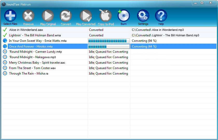Image resolution: width=218 pixels, height=140 pixels.
Task: Click the Converted status for Alice in Wonderland
Action: 96,30
